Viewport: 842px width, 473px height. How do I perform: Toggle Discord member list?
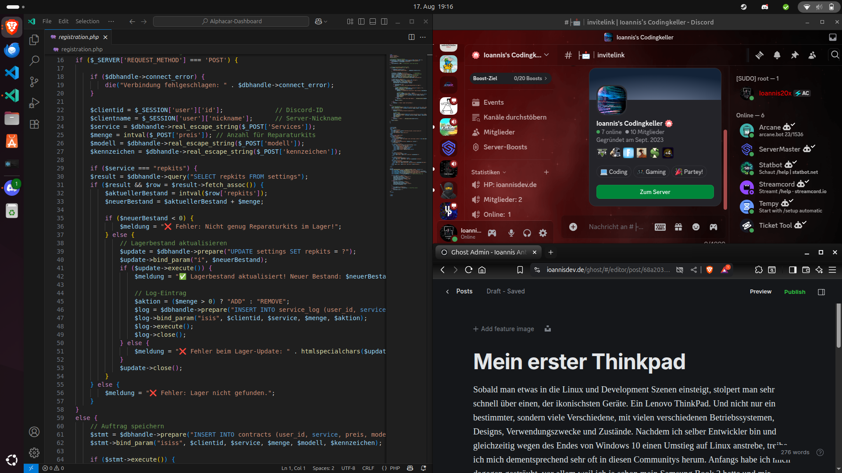click(812, 55)
